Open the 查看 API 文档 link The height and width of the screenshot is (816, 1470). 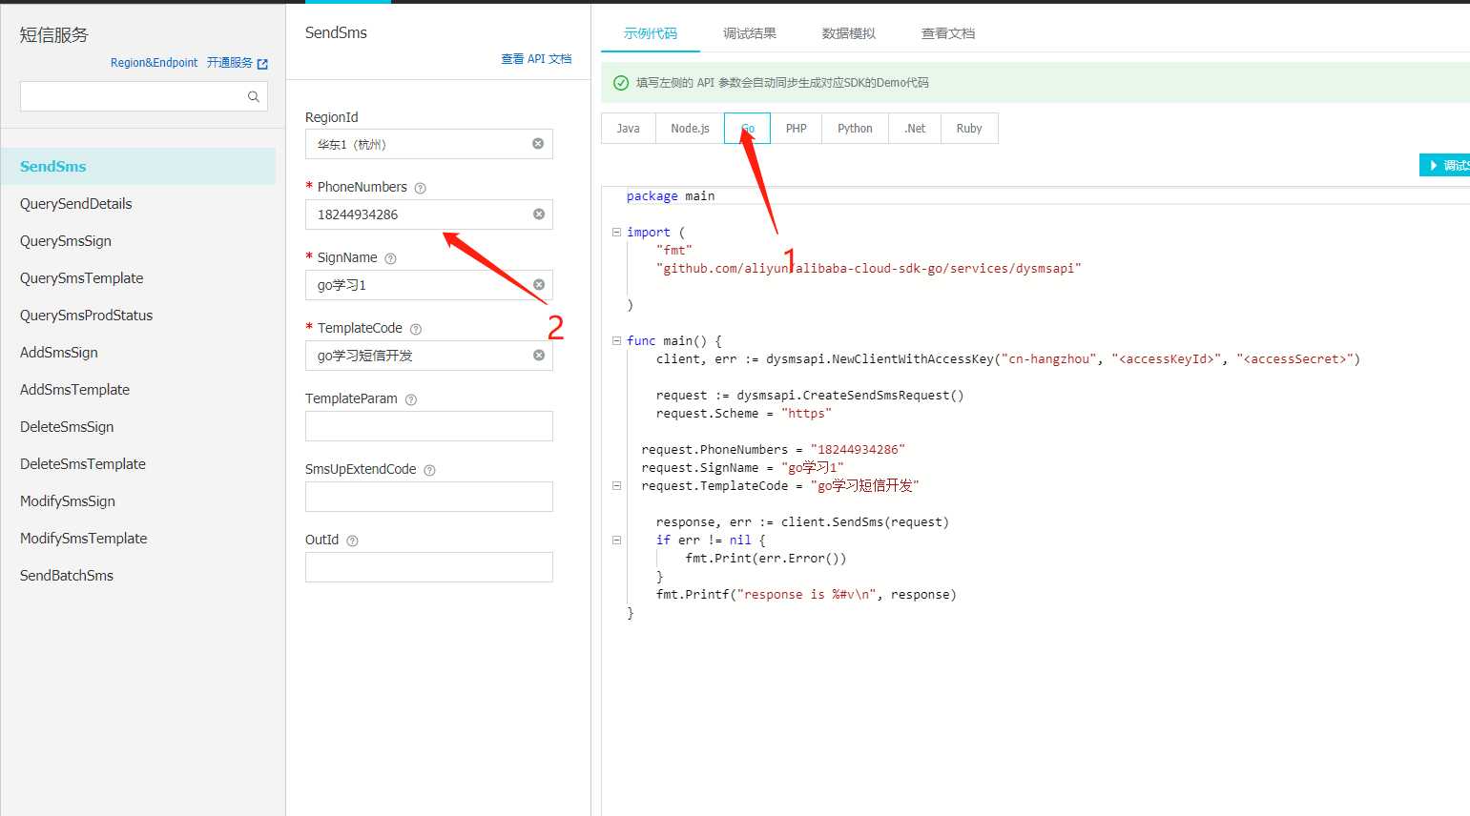[x=536, y=59]
